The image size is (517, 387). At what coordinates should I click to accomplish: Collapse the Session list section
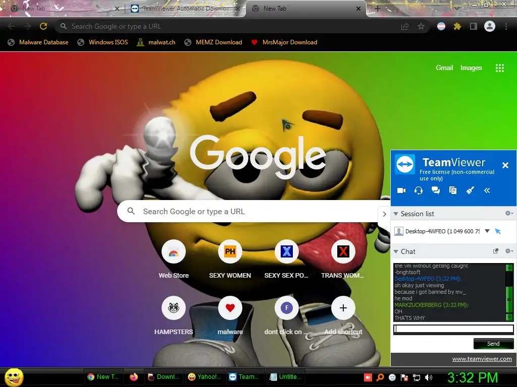pos(396,214)
